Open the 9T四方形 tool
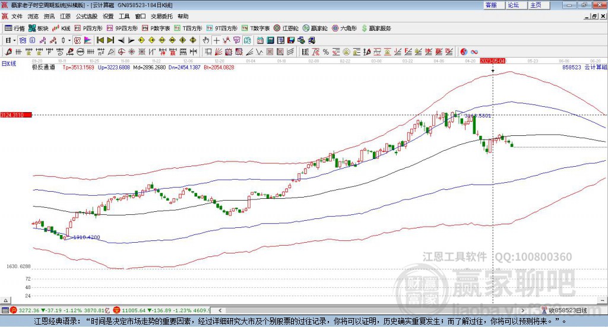 [222, 28]
